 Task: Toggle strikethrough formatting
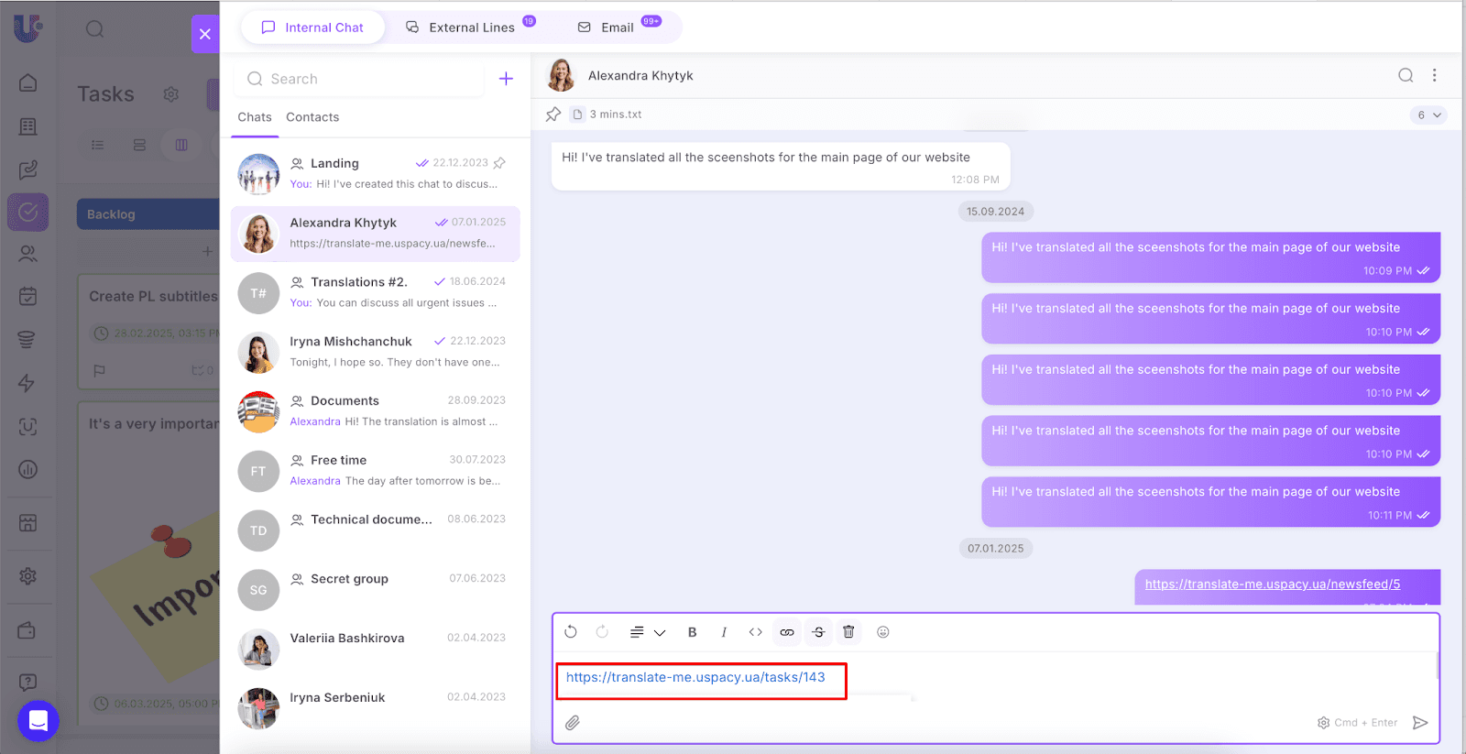click(x=818, y=632)
